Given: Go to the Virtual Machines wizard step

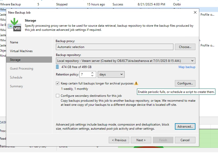Looking at the screenshot, I should click(x=21, y=51).
